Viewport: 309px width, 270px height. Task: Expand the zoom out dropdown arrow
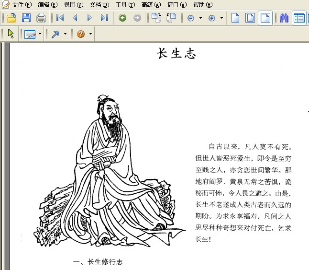click(200, 18)
